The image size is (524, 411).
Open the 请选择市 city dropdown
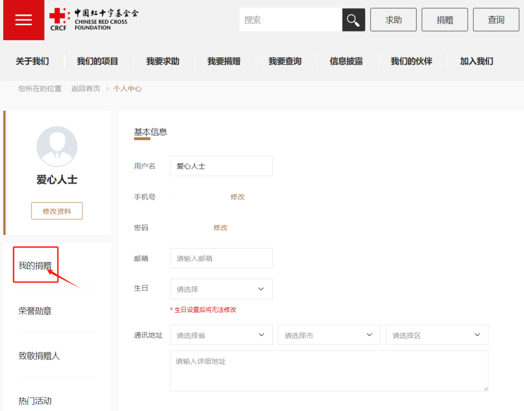click(x=329, y=335)
